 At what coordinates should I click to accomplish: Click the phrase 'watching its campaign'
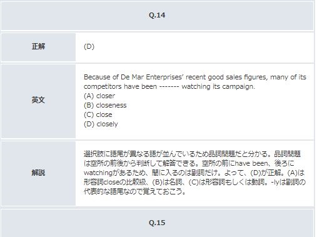point(218,86)
